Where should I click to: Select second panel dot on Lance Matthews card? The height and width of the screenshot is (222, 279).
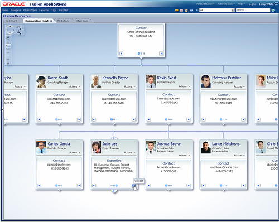pyautogui.click(x=223, y=185)
